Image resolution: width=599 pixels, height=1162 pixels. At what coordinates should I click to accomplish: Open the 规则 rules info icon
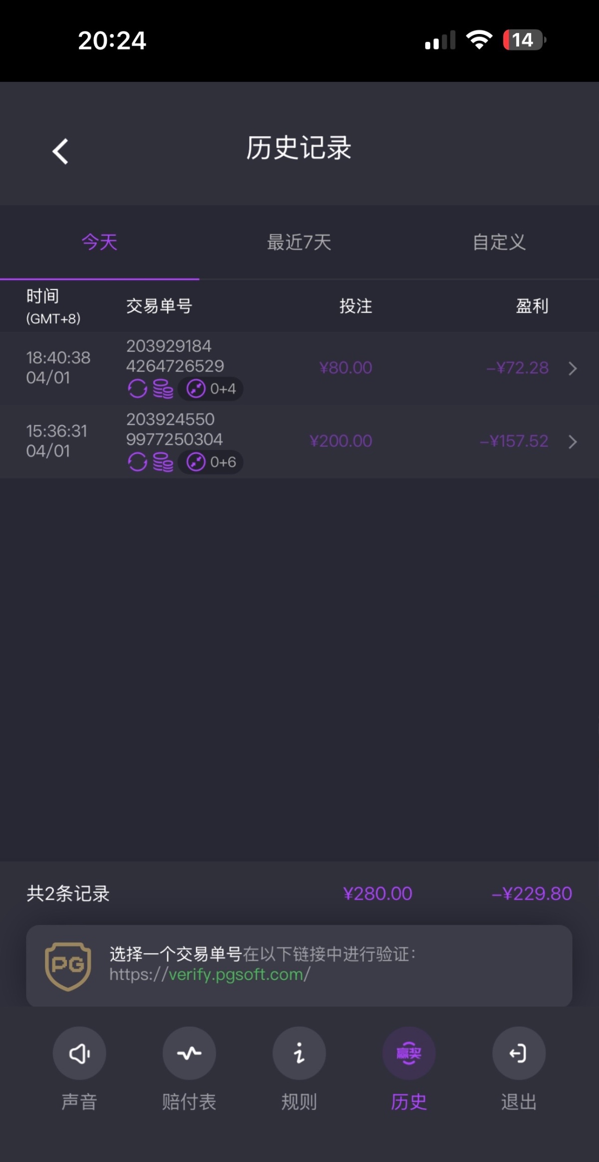299,1053
